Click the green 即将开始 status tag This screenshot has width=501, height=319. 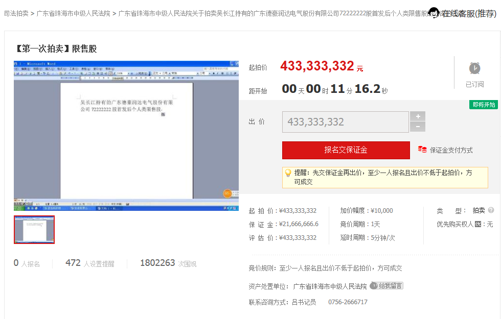tap(484, 105)
